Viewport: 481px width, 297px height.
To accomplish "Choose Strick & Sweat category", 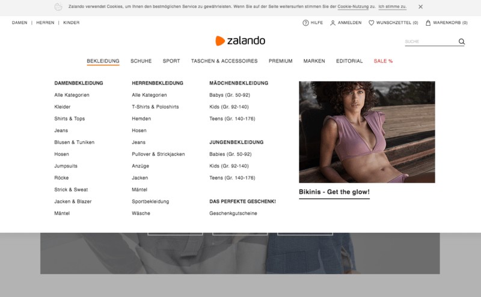I will tap(71, 190).
